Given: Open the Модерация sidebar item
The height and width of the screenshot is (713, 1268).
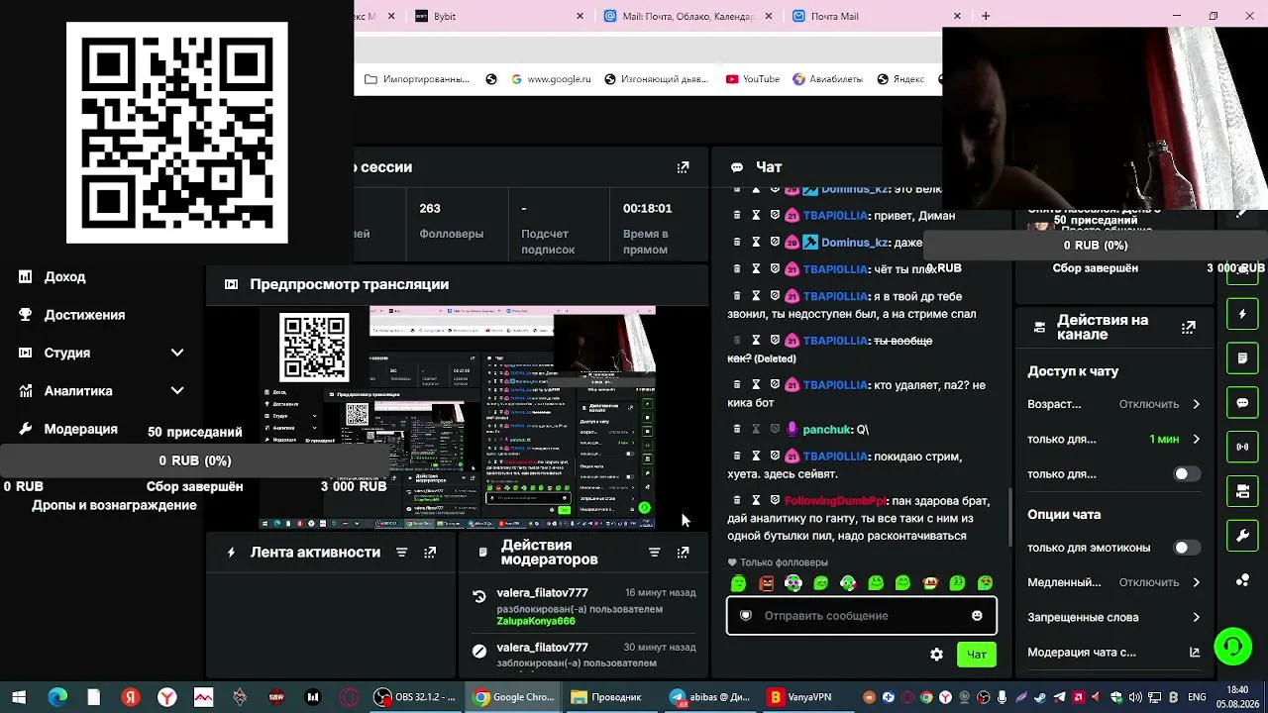Looking at the screenshot, I should [80, 429].
